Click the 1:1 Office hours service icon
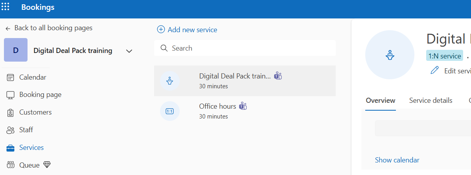Viewport: 471px width, 175px height. click(x=170, y=111)
